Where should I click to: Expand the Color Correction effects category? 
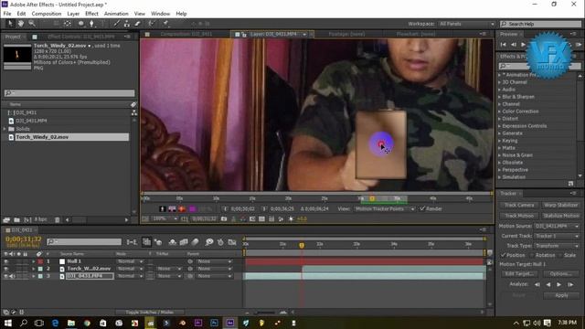click(x=500, y=111)
